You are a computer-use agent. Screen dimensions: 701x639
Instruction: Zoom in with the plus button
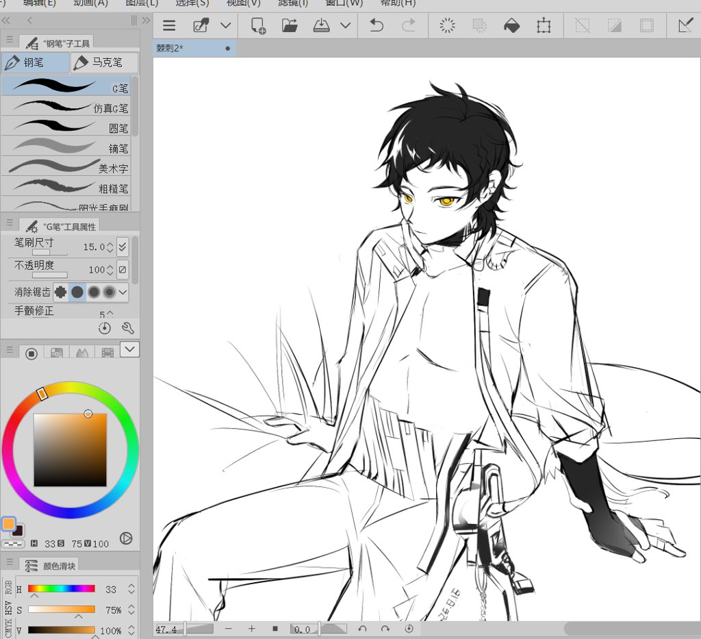pyautogui.click(x=252, y=629)
